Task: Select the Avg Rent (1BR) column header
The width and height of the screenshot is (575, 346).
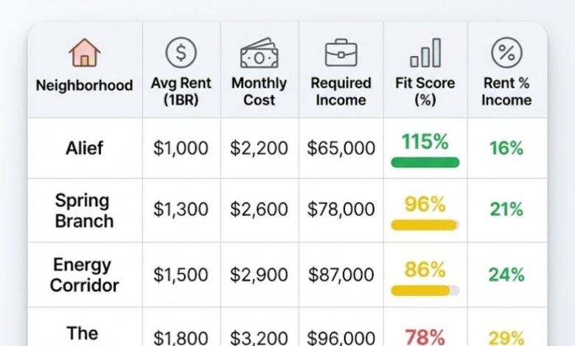Action: pos(181,92)
